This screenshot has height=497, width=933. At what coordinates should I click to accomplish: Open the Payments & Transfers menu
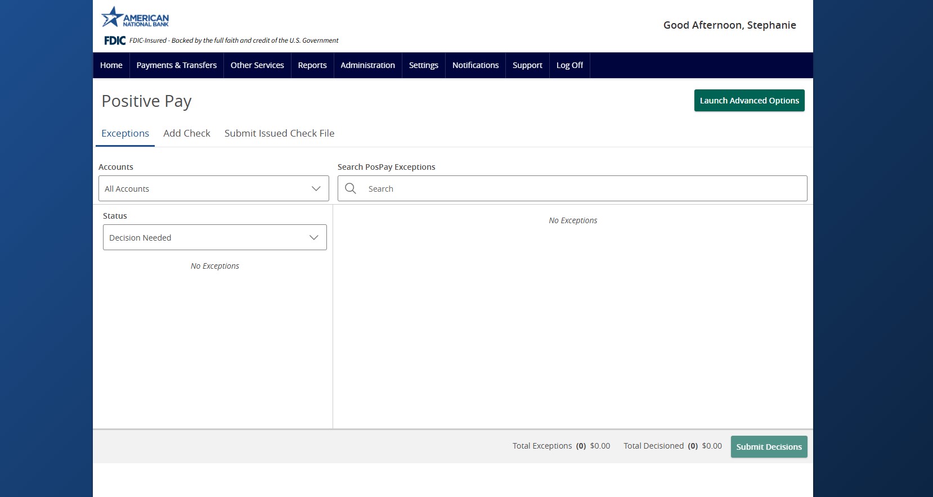[176, 65]
